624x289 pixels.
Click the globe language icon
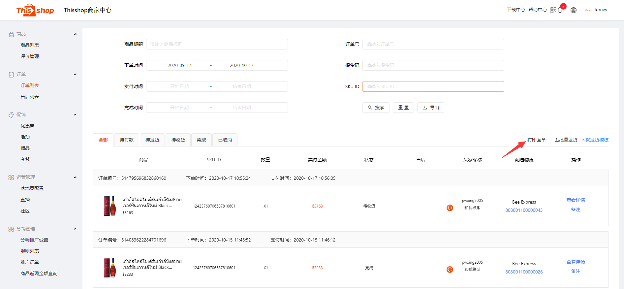574,10
